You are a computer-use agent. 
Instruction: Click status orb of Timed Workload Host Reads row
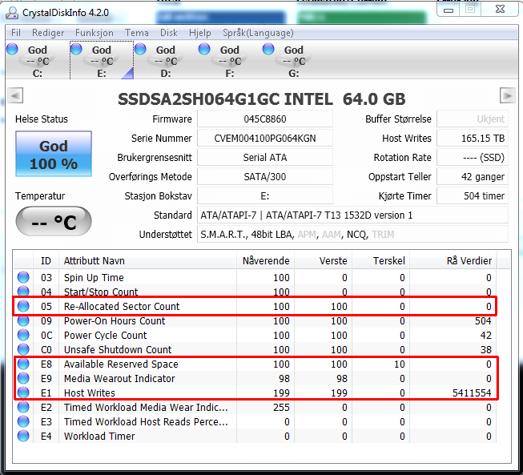23,421
